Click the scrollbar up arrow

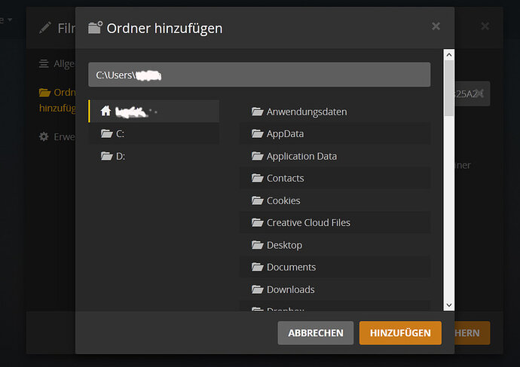tap(449, 55)
